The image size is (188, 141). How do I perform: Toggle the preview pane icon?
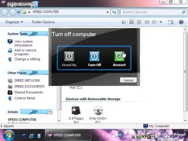pyautogui.click(x=171, y=22)
